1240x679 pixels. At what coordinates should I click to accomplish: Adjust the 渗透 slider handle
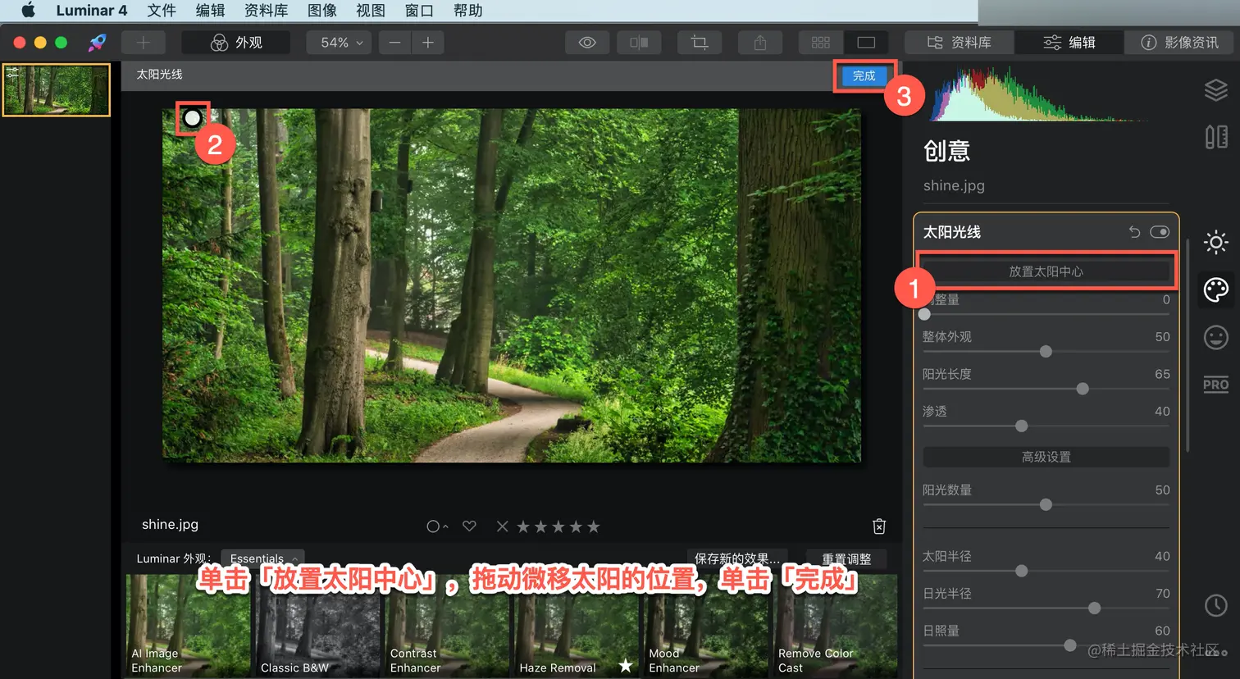(x=1022, y=426)
